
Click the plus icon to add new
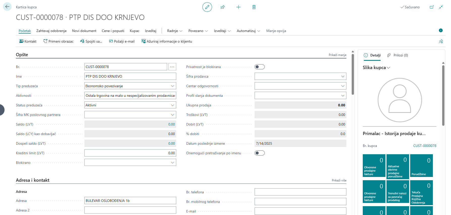click(x=238, y=7)
